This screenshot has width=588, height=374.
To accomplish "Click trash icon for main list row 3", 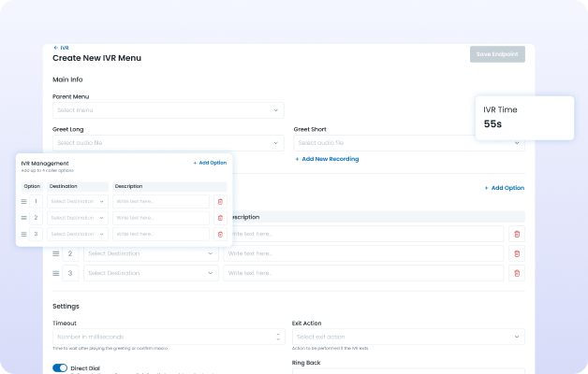I will click(x=517, y=273).
